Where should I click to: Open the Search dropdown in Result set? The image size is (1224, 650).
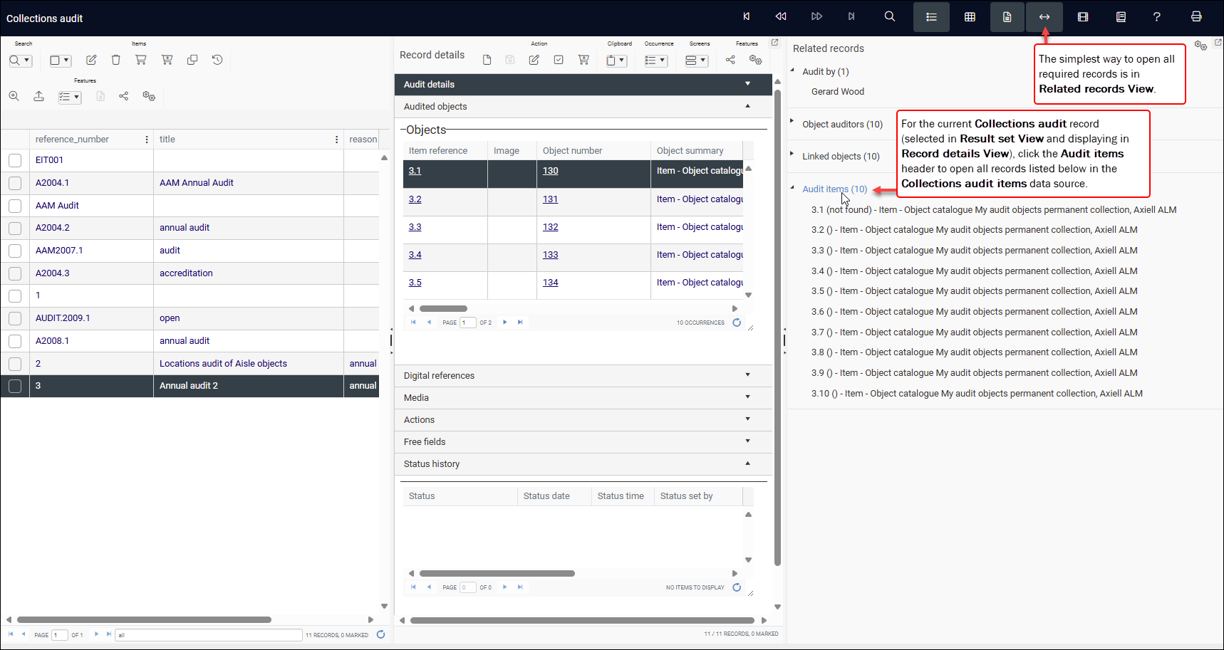coord(20,61)
